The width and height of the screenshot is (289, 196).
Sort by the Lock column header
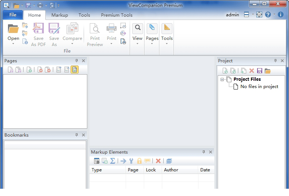[x=153, y=170]
